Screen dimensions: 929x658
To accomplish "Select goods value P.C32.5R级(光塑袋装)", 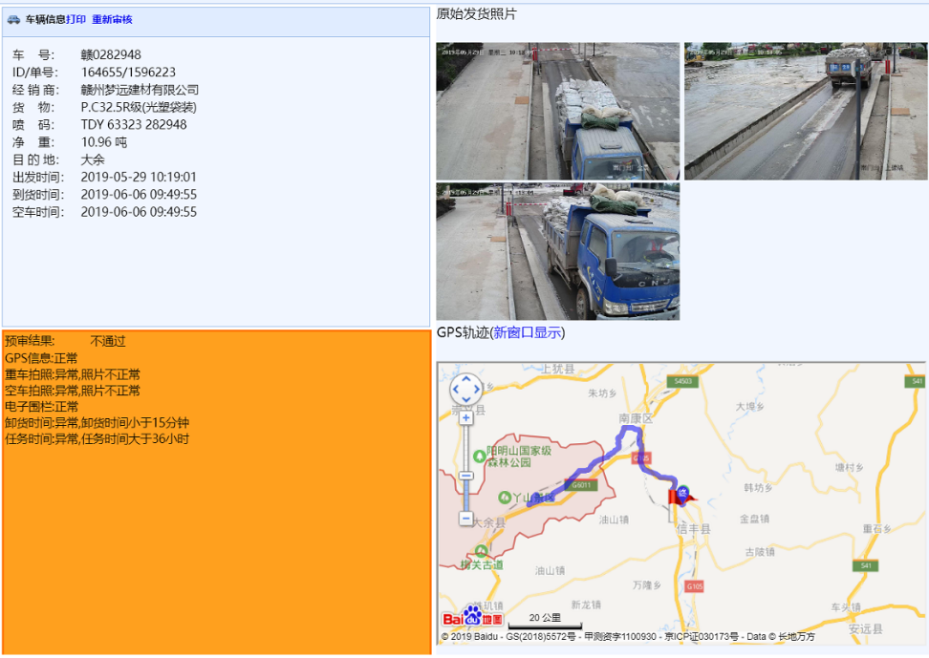I will coord(139,107).
